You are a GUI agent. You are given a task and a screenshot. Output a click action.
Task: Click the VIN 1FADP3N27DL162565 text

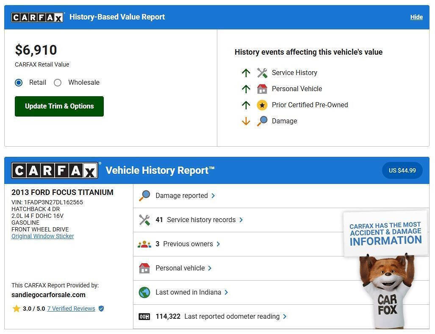click(47, 203)
